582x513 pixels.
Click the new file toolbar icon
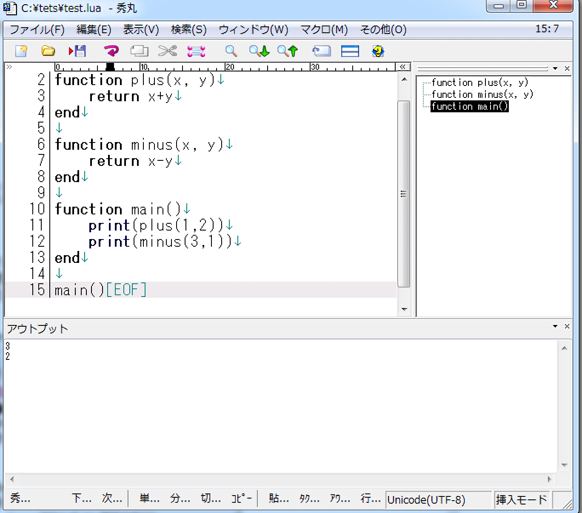point(21,51)
